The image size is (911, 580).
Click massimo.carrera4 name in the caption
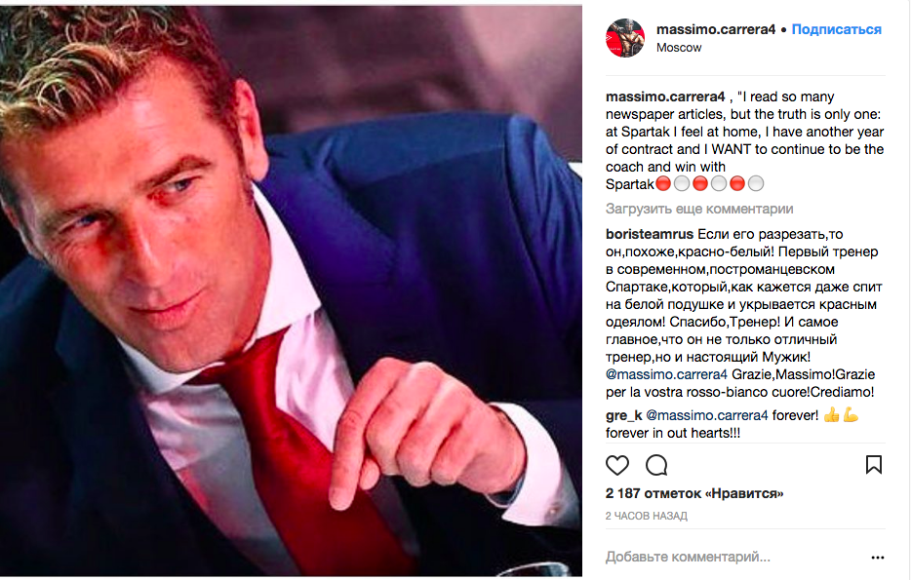coord(665,97)
